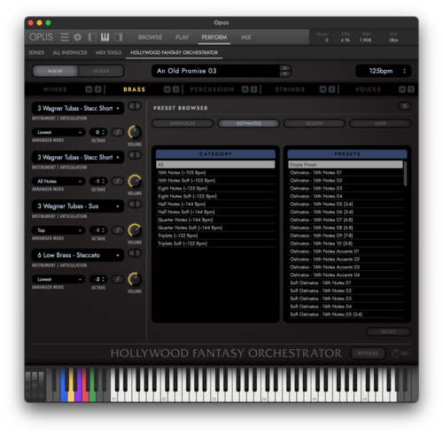Toggle M S switch of first Wagner Tubas slot
443x435 pixels.
click(135, 106)
